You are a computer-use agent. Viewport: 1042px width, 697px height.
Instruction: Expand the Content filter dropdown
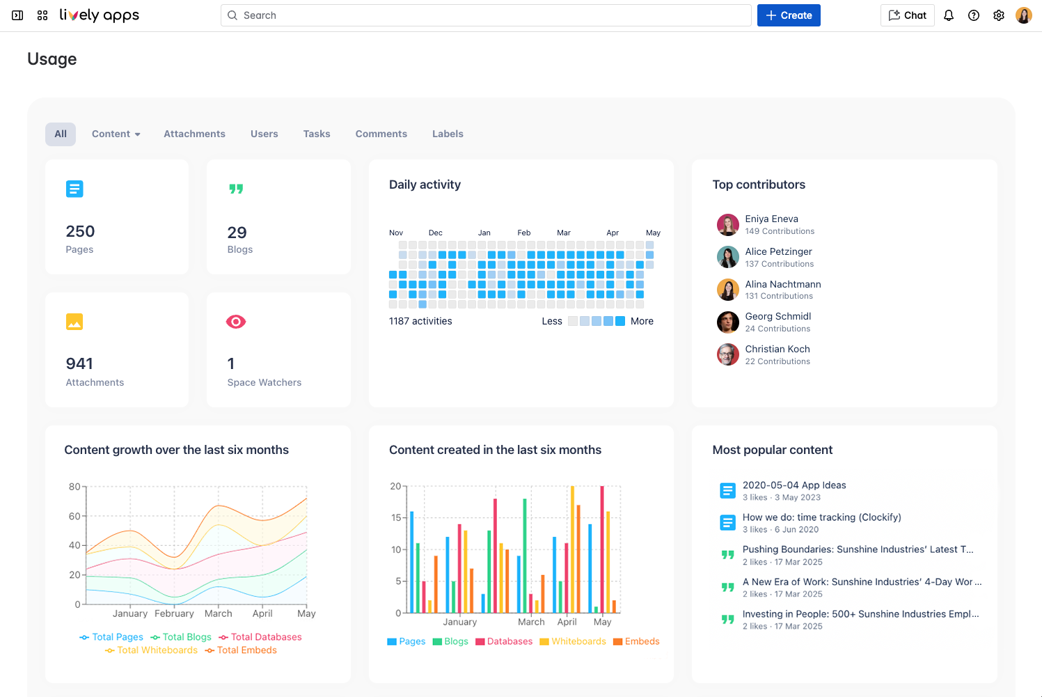coord(116,134)
